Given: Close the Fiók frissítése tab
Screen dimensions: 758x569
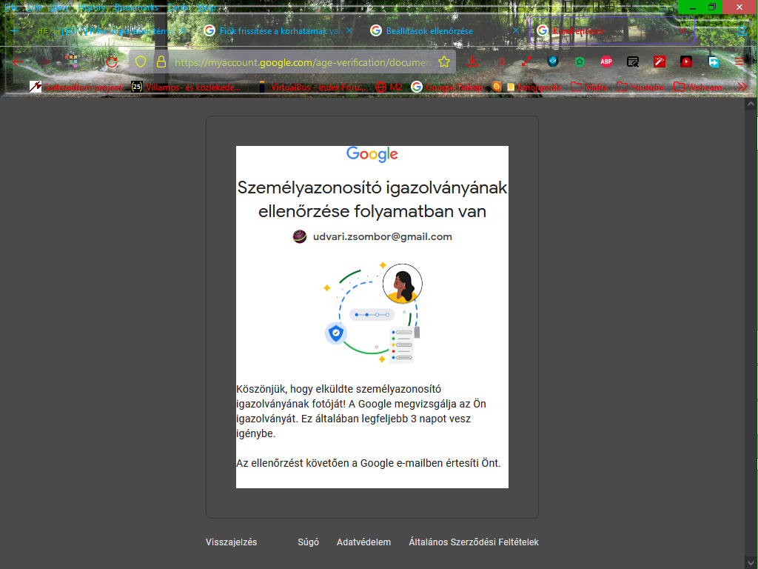Looking at the screenshot, I should [349, 30].
